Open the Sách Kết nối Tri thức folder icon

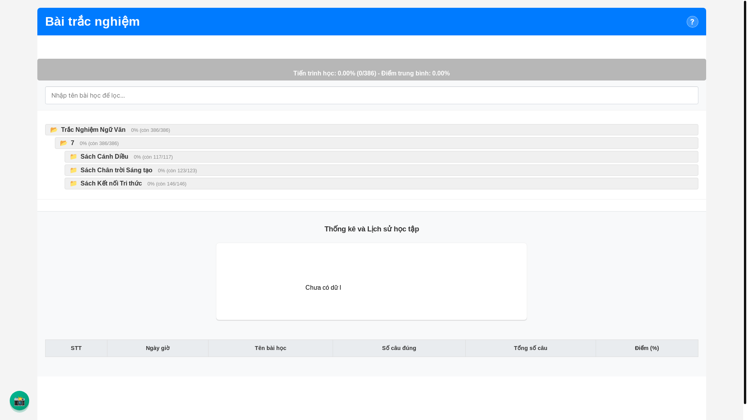[x=74, y=184]
